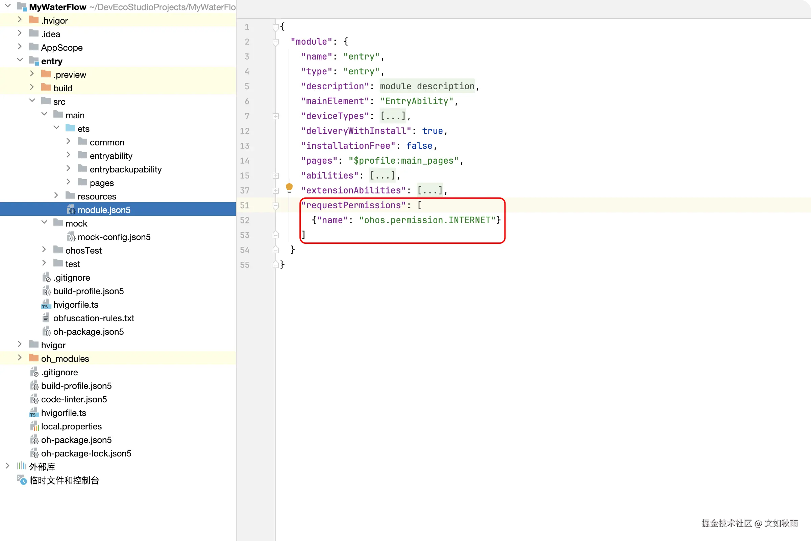
Task: Collapse the ets folder chevron
Action: point(56,128)
